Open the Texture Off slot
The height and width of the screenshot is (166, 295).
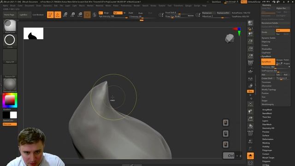(10, 71)
